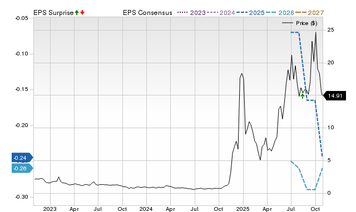Select the 2026 consensus legend entry
This screenshot has width=356, height=212.
(x=280, y=13)
